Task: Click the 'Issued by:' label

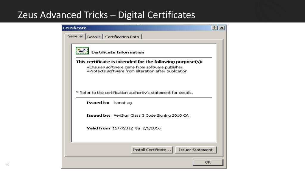Action: click(98, 115)
